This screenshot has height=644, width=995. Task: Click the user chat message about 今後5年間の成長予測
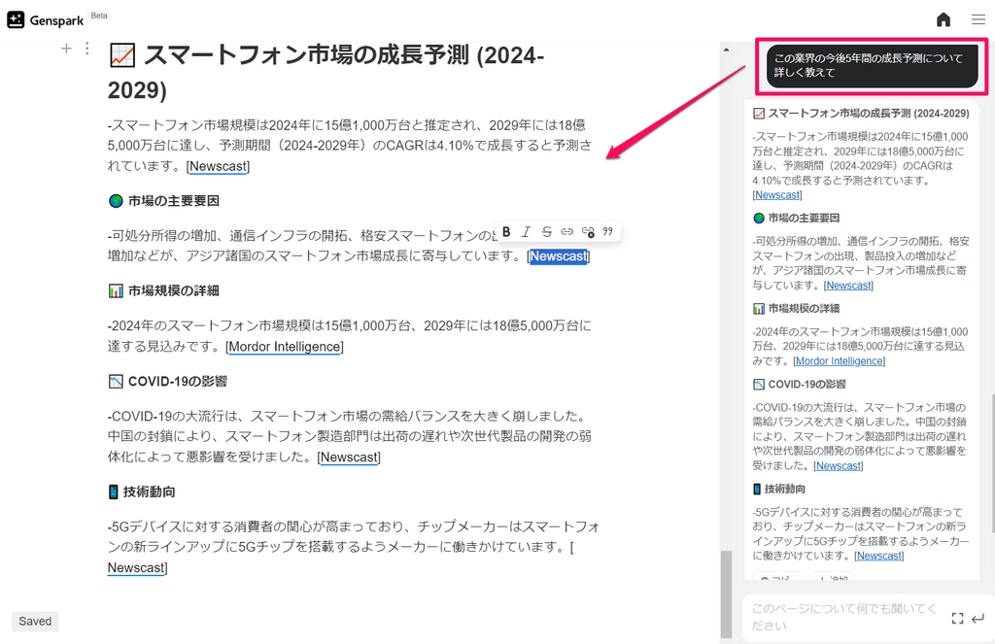tap(872, 65)
